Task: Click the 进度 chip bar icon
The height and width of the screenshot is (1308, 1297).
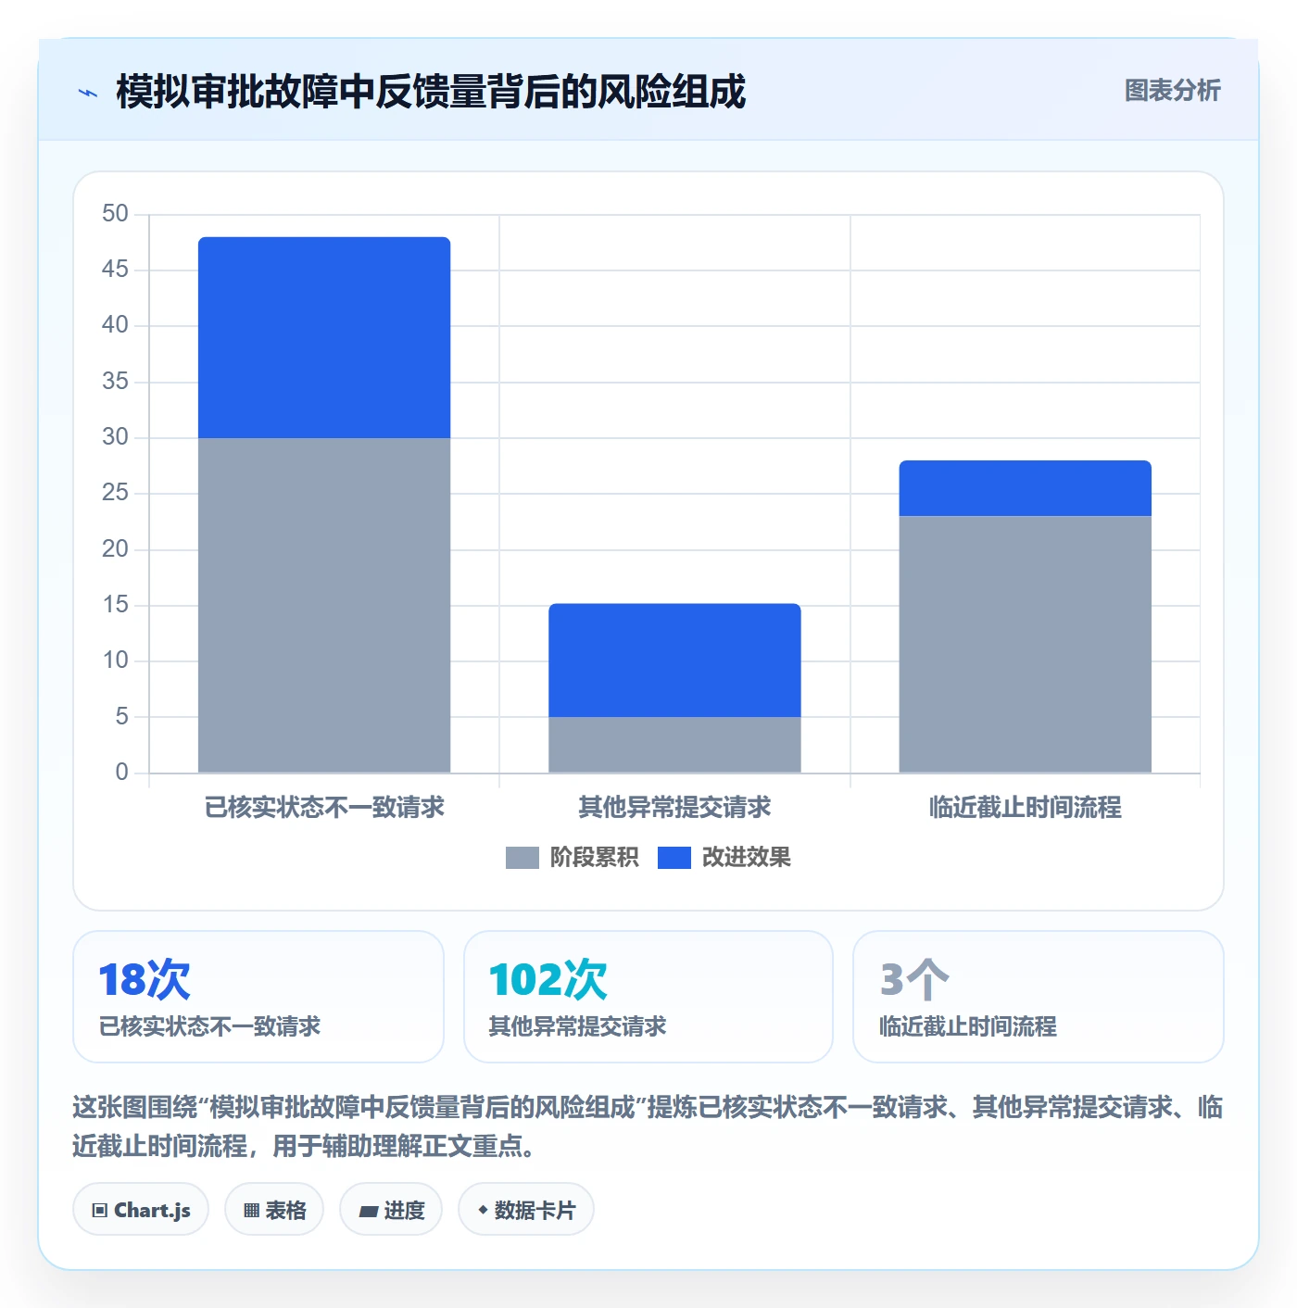Action: [368, 1211]
